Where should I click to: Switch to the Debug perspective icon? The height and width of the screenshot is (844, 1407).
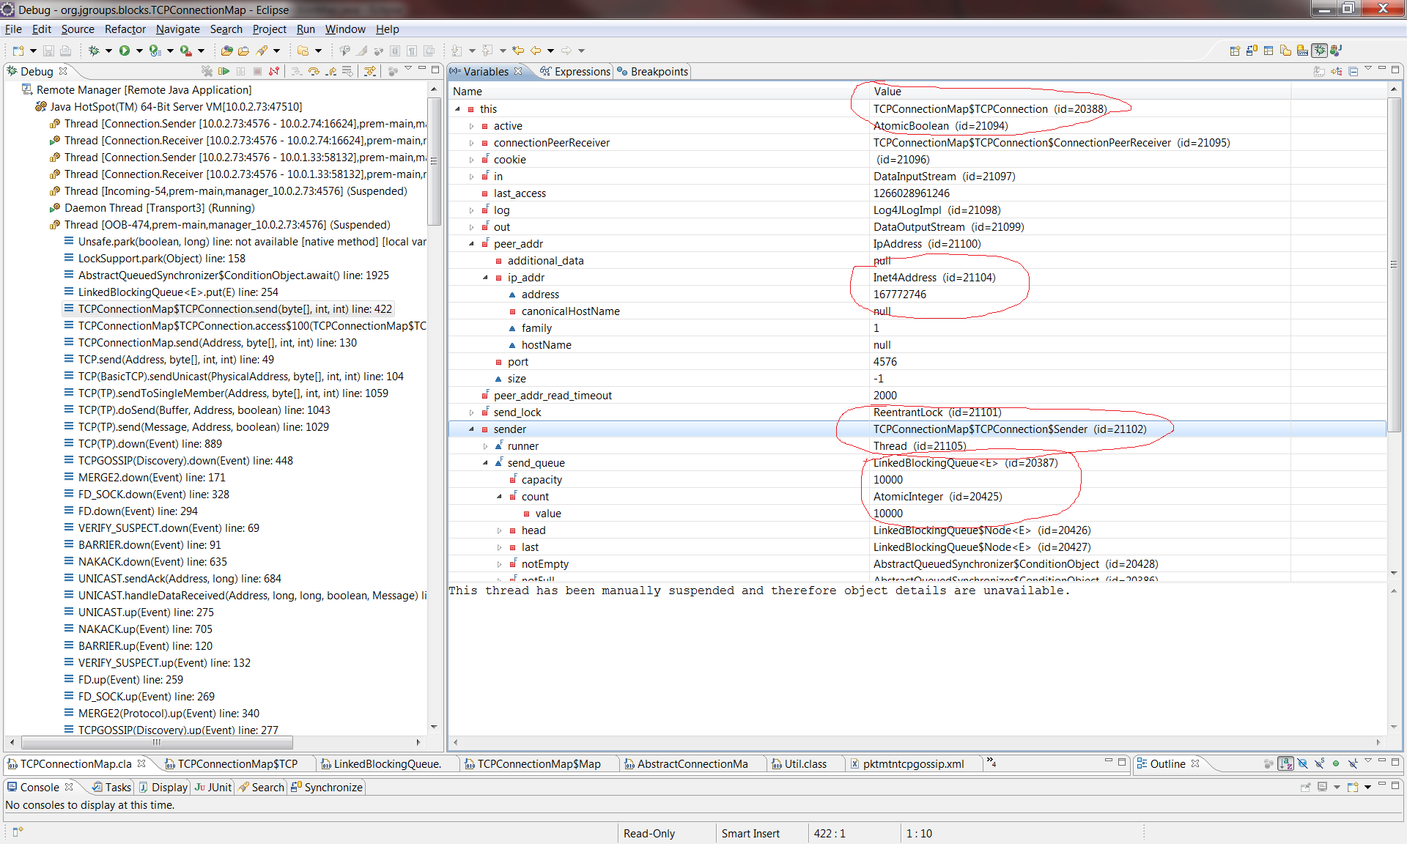click(1320, 51)
